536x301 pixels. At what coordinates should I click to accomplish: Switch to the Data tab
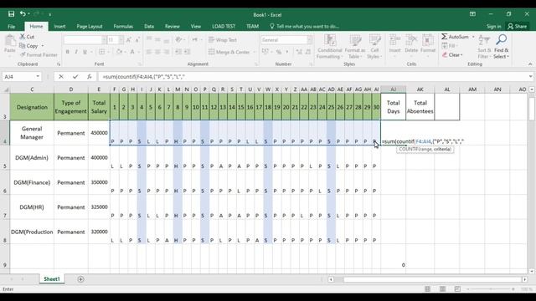[x=149, y=26]
